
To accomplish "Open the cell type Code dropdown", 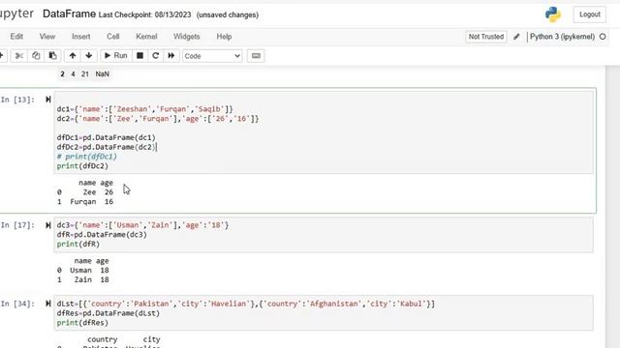I will pyautogui.click(x=212, y=56).
